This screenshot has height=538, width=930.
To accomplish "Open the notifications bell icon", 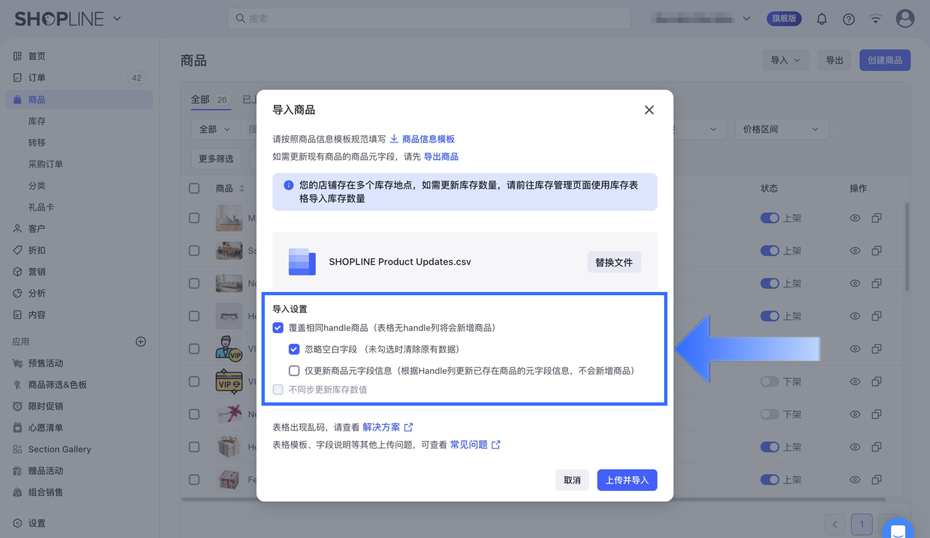I will click(x=822, y=19).
